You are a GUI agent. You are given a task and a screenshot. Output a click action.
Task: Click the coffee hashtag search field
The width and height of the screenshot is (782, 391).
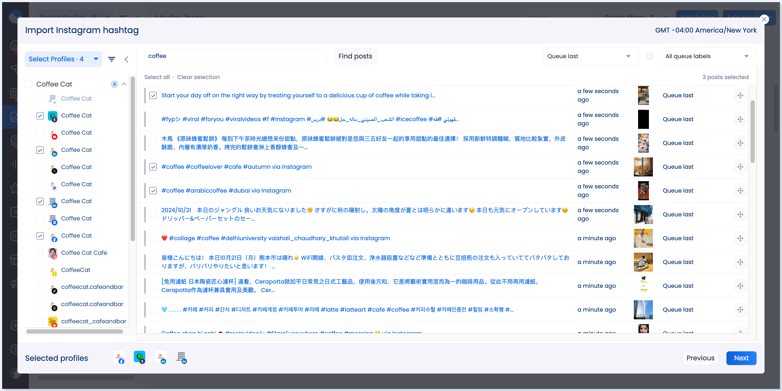235,56
